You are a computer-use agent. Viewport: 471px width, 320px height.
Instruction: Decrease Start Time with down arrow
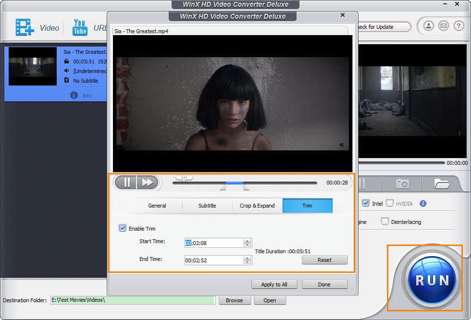click(x=247, y=245)
